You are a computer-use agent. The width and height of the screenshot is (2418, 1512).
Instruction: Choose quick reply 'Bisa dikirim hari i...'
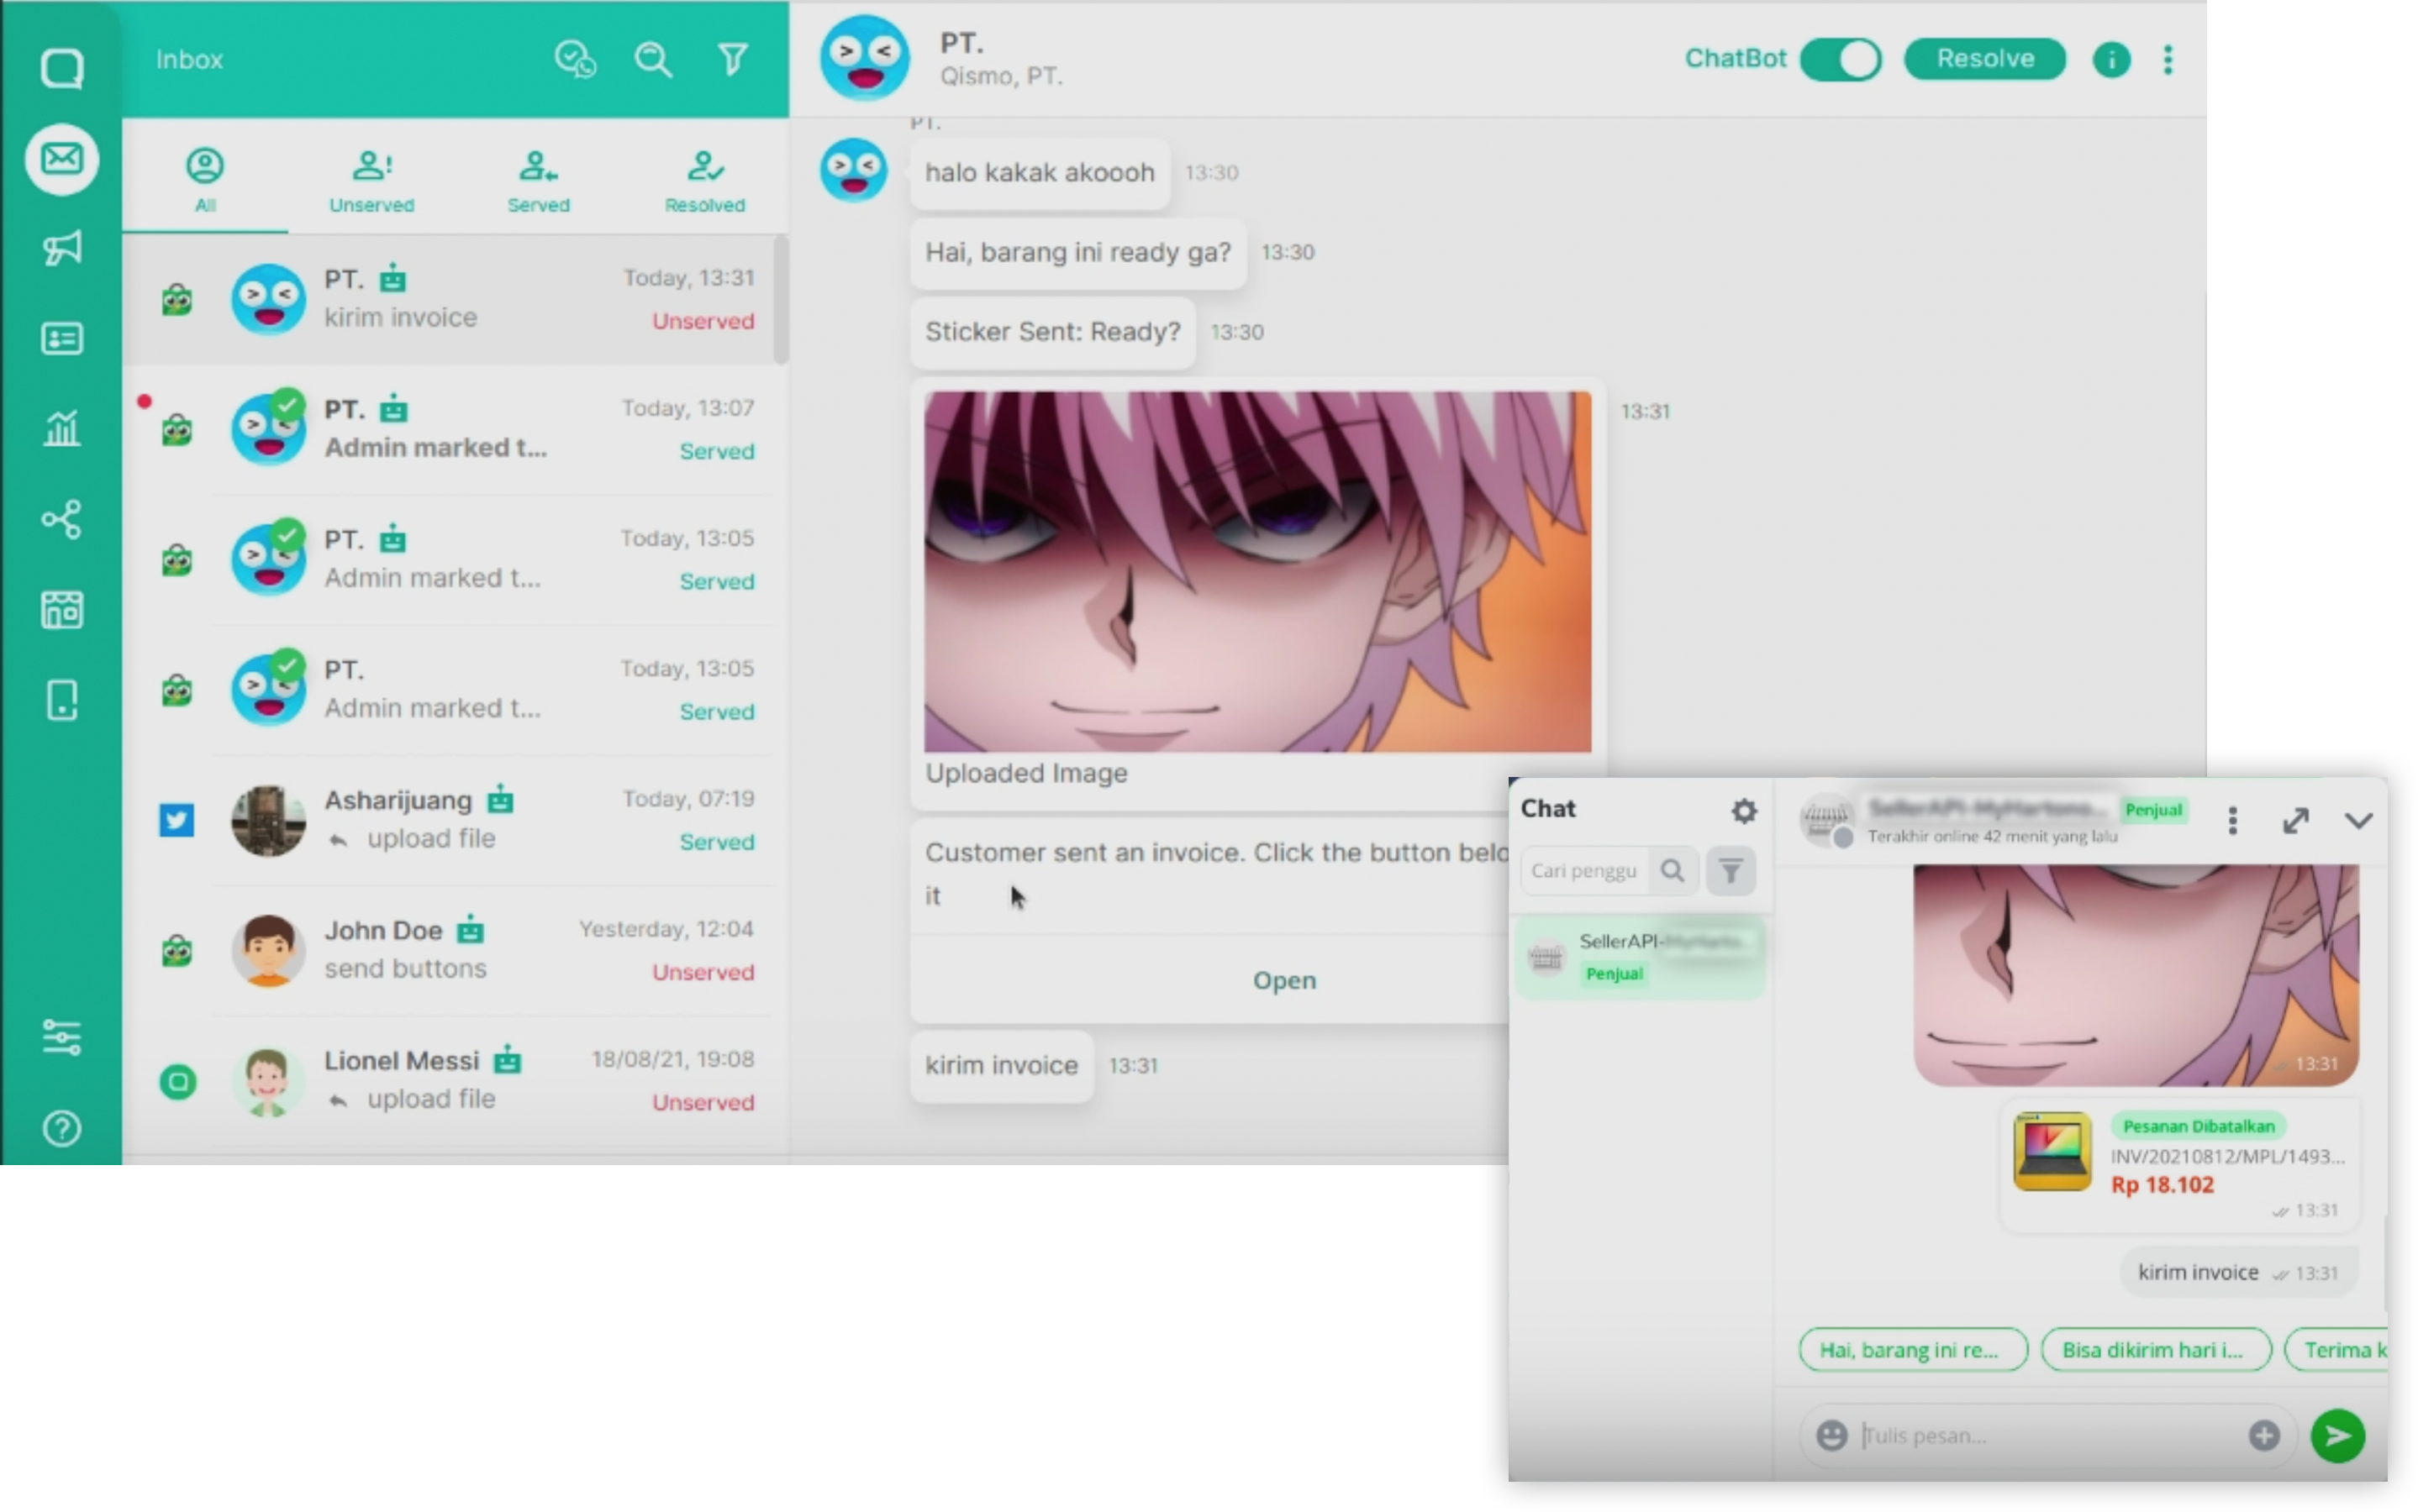point(2155,1350)
